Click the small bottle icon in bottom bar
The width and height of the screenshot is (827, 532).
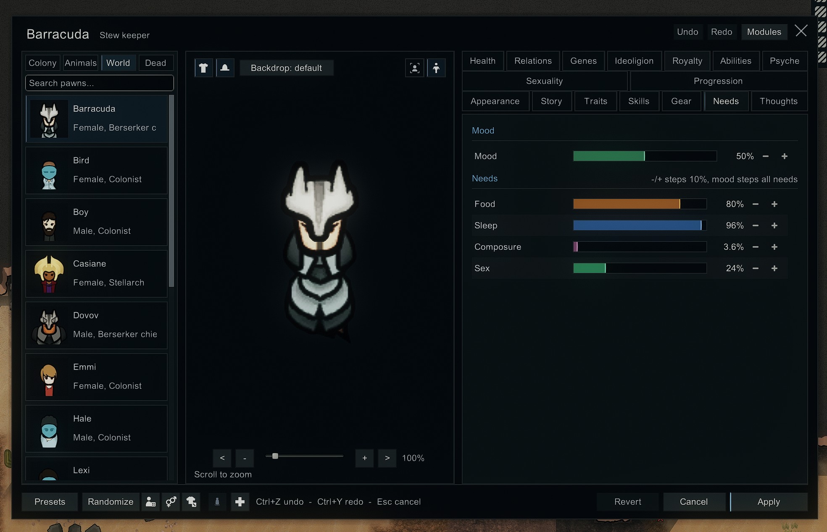coord(217,502)
